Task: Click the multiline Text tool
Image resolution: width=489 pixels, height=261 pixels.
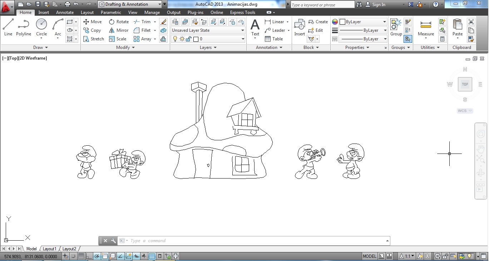Action: [255, 28]
